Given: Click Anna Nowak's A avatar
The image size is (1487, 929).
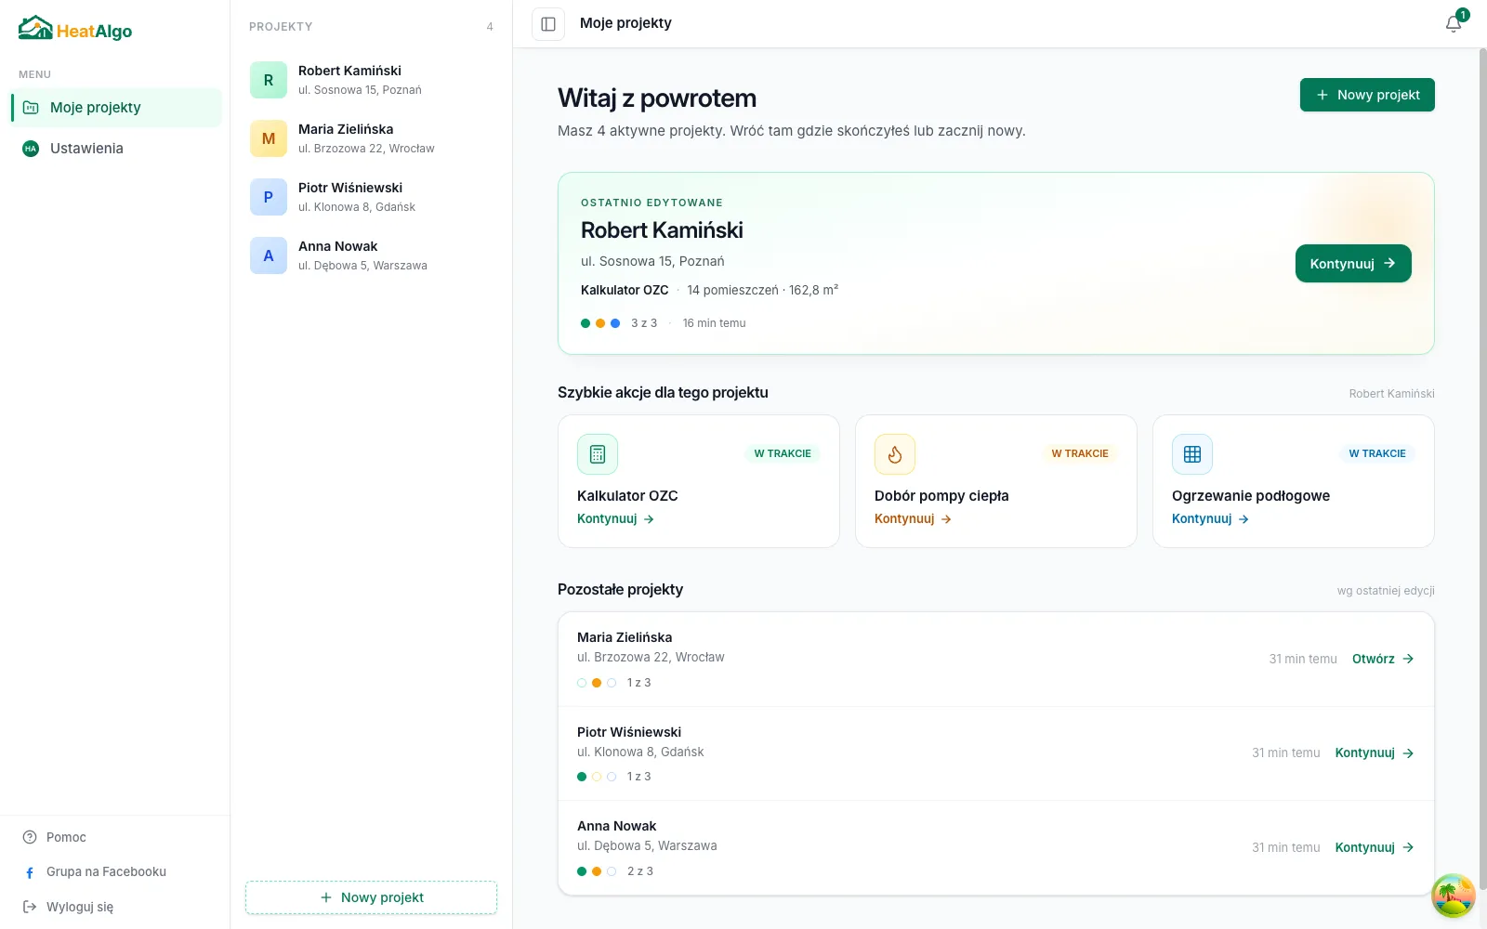Looking at the screenshot, I should (x=269, y=255).
